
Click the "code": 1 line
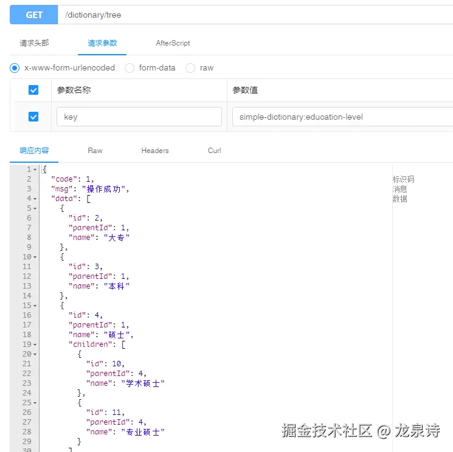click(72, 179)
